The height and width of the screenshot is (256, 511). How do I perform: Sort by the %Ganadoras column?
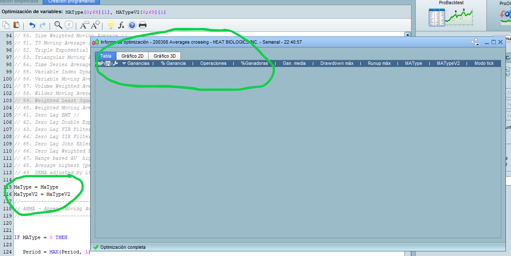[254, 64]
